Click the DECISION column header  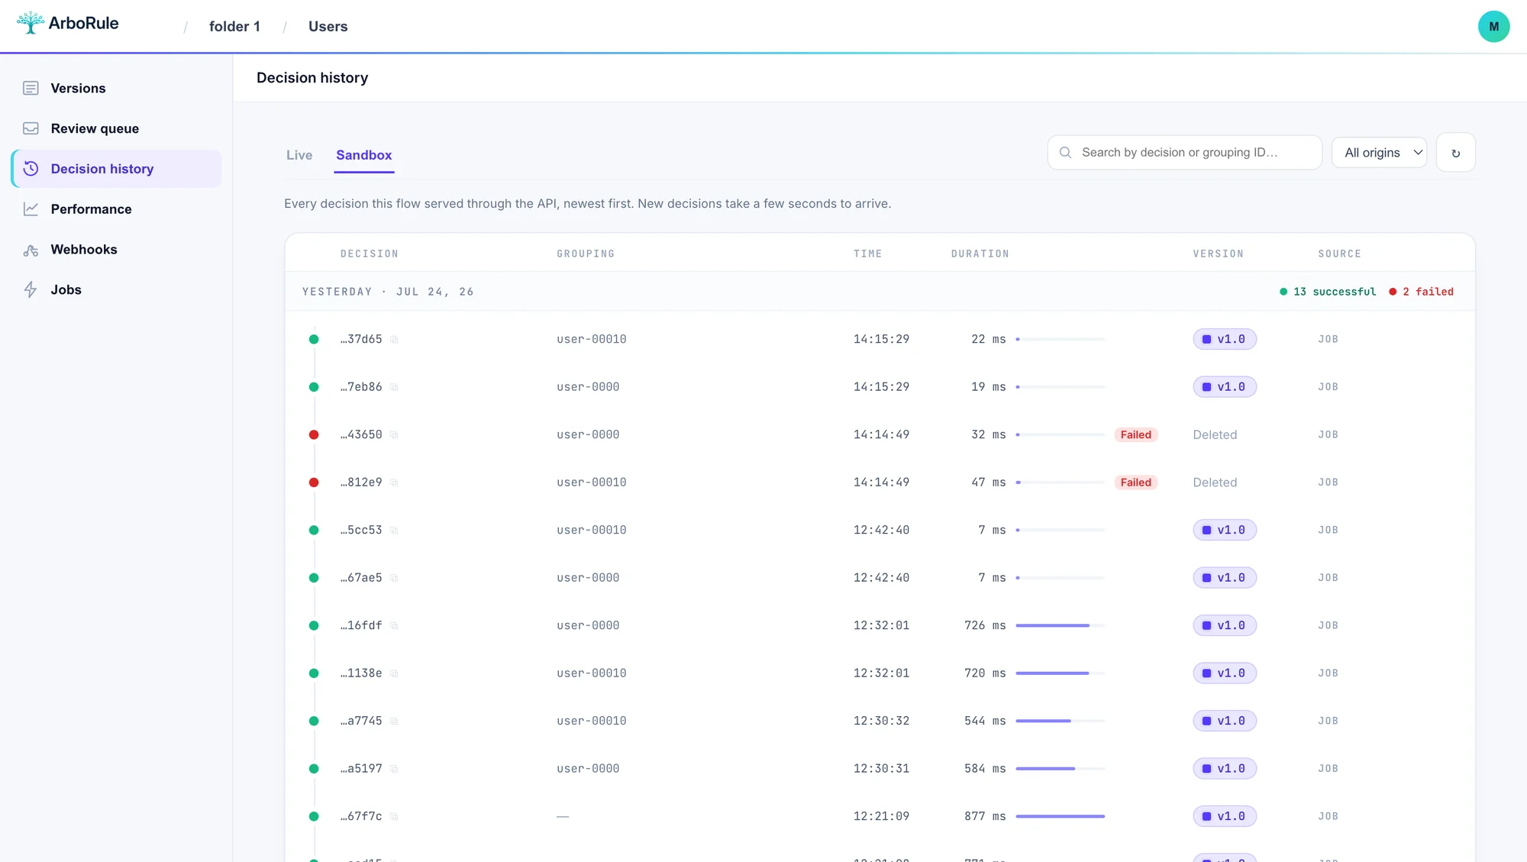pos(370,254)
